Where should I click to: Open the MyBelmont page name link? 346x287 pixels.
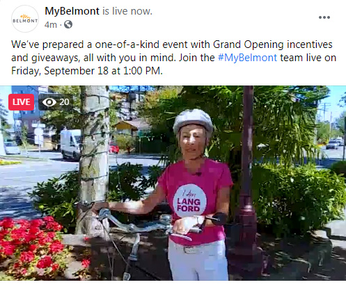pos(72,11)
